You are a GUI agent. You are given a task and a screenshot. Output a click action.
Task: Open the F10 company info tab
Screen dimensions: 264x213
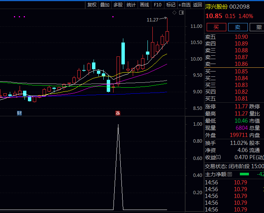pyautogui.click(x=158, y=5)
